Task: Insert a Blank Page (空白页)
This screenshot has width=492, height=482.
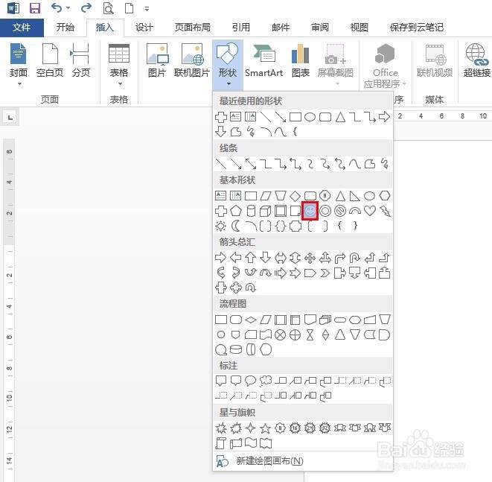Action: click(50, 60)
